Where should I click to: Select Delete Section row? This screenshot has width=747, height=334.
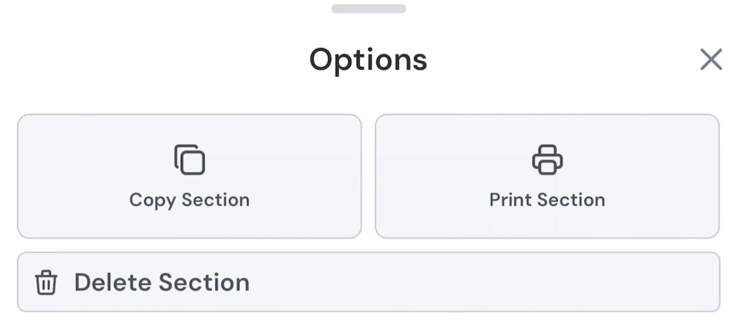(368, 282)
